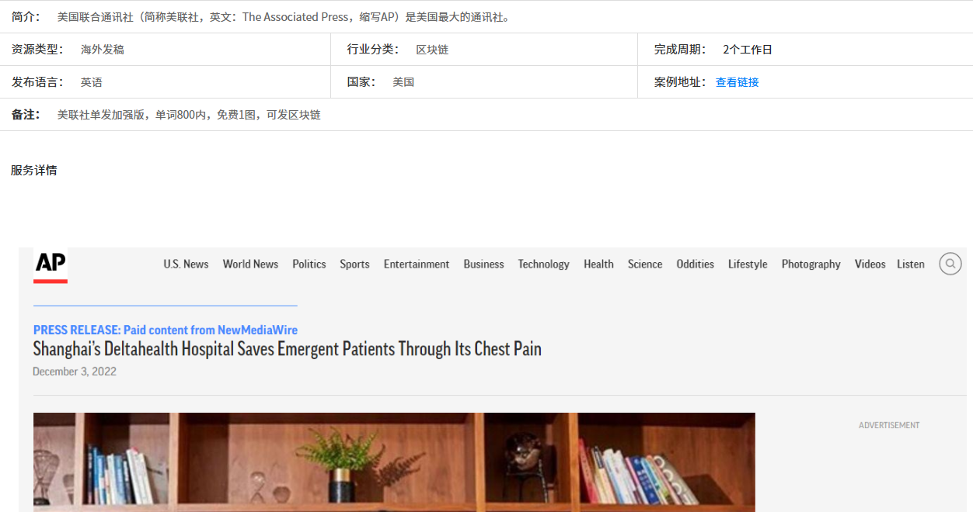This screenshot has height=512, width=973.
Task: Click the Deltahealth Hospital article headline
Action: coord(287,349)
